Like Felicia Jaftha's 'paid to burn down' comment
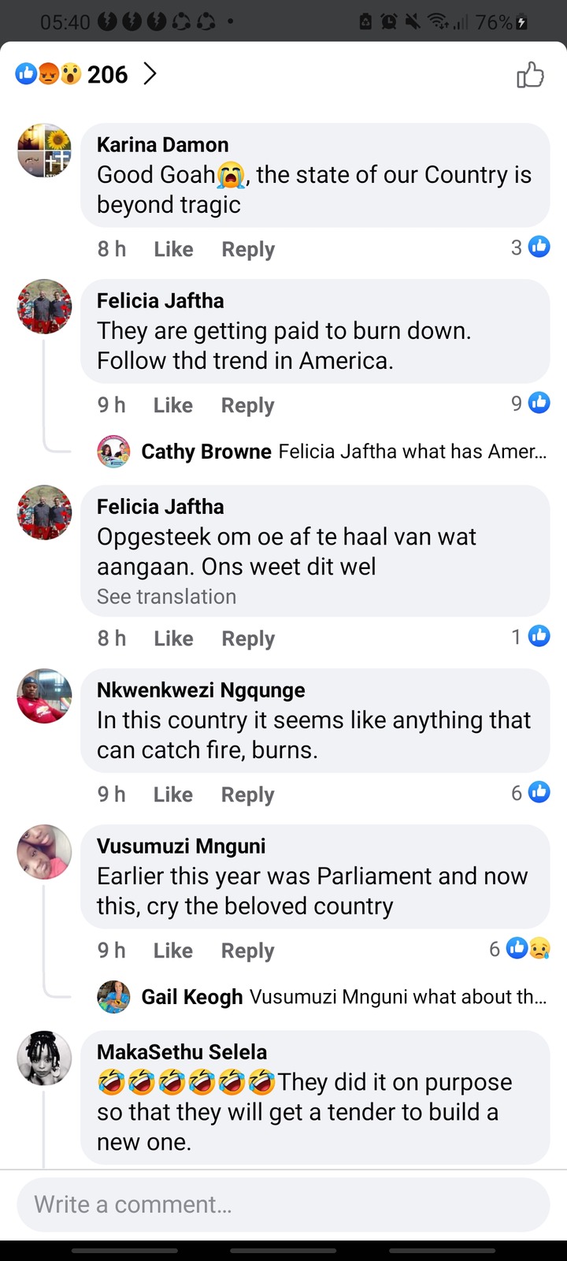 [173, 405]
